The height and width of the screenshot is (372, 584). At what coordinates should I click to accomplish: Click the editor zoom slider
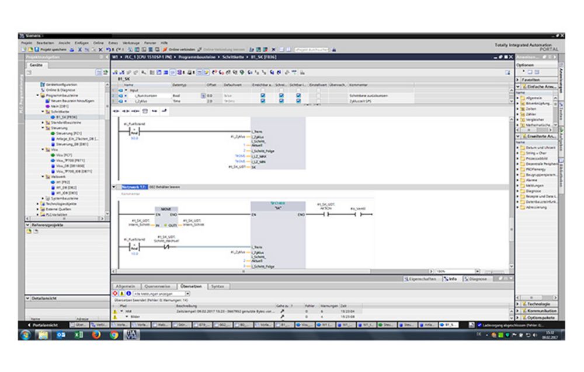coord(492,271)
